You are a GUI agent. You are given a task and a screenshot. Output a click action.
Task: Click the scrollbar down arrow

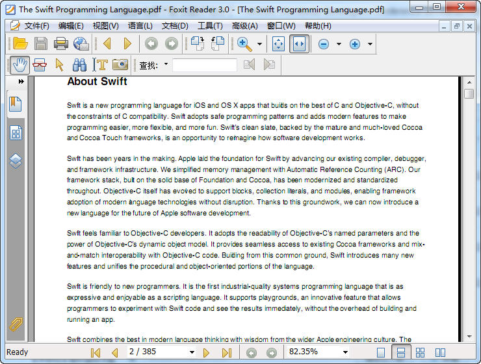coord(469,337)
